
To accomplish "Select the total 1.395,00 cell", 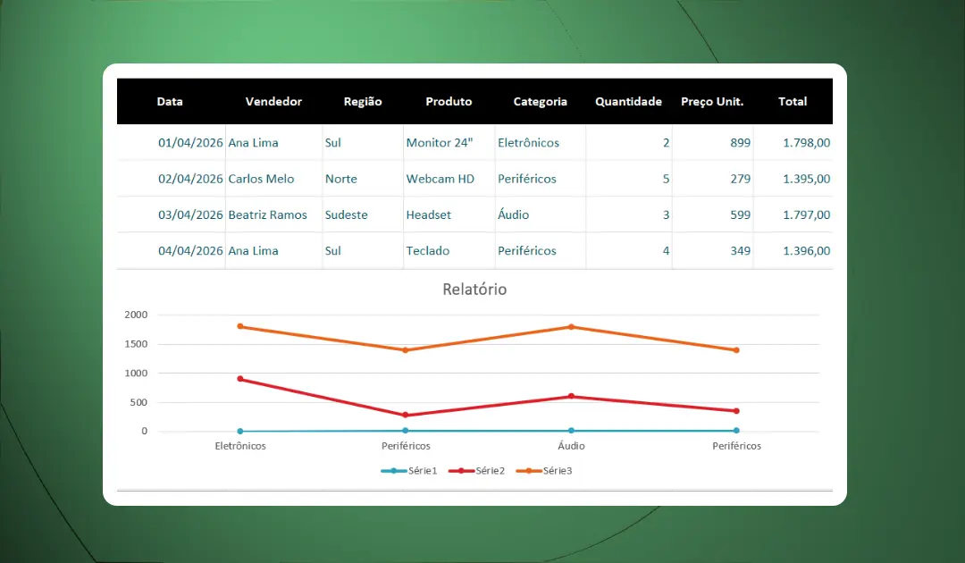I will [806, 179].
